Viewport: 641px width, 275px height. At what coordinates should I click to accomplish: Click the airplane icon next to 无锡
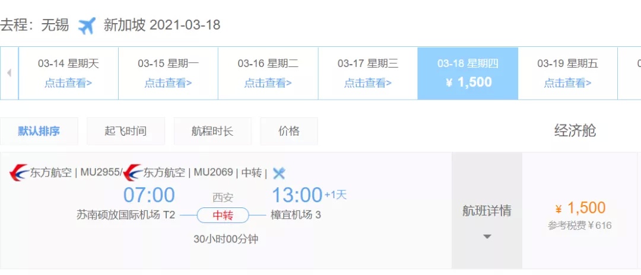87,25
